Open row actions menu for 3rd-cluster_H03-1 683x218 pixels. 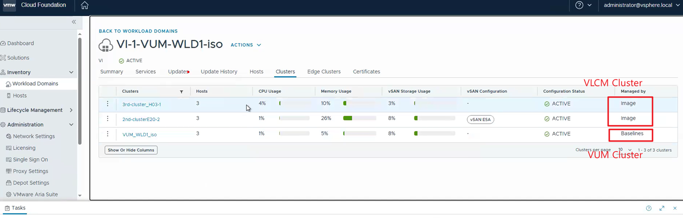click(107, 104)
